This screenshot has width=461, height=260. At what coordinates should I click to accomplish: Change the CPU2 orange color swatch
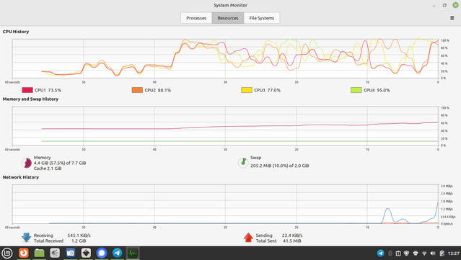point(137,90)
